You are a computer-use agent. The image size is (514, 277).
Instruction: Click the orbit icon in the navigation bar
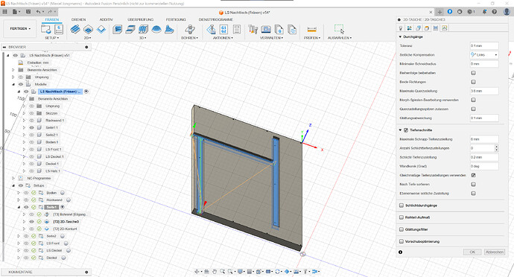197,272
